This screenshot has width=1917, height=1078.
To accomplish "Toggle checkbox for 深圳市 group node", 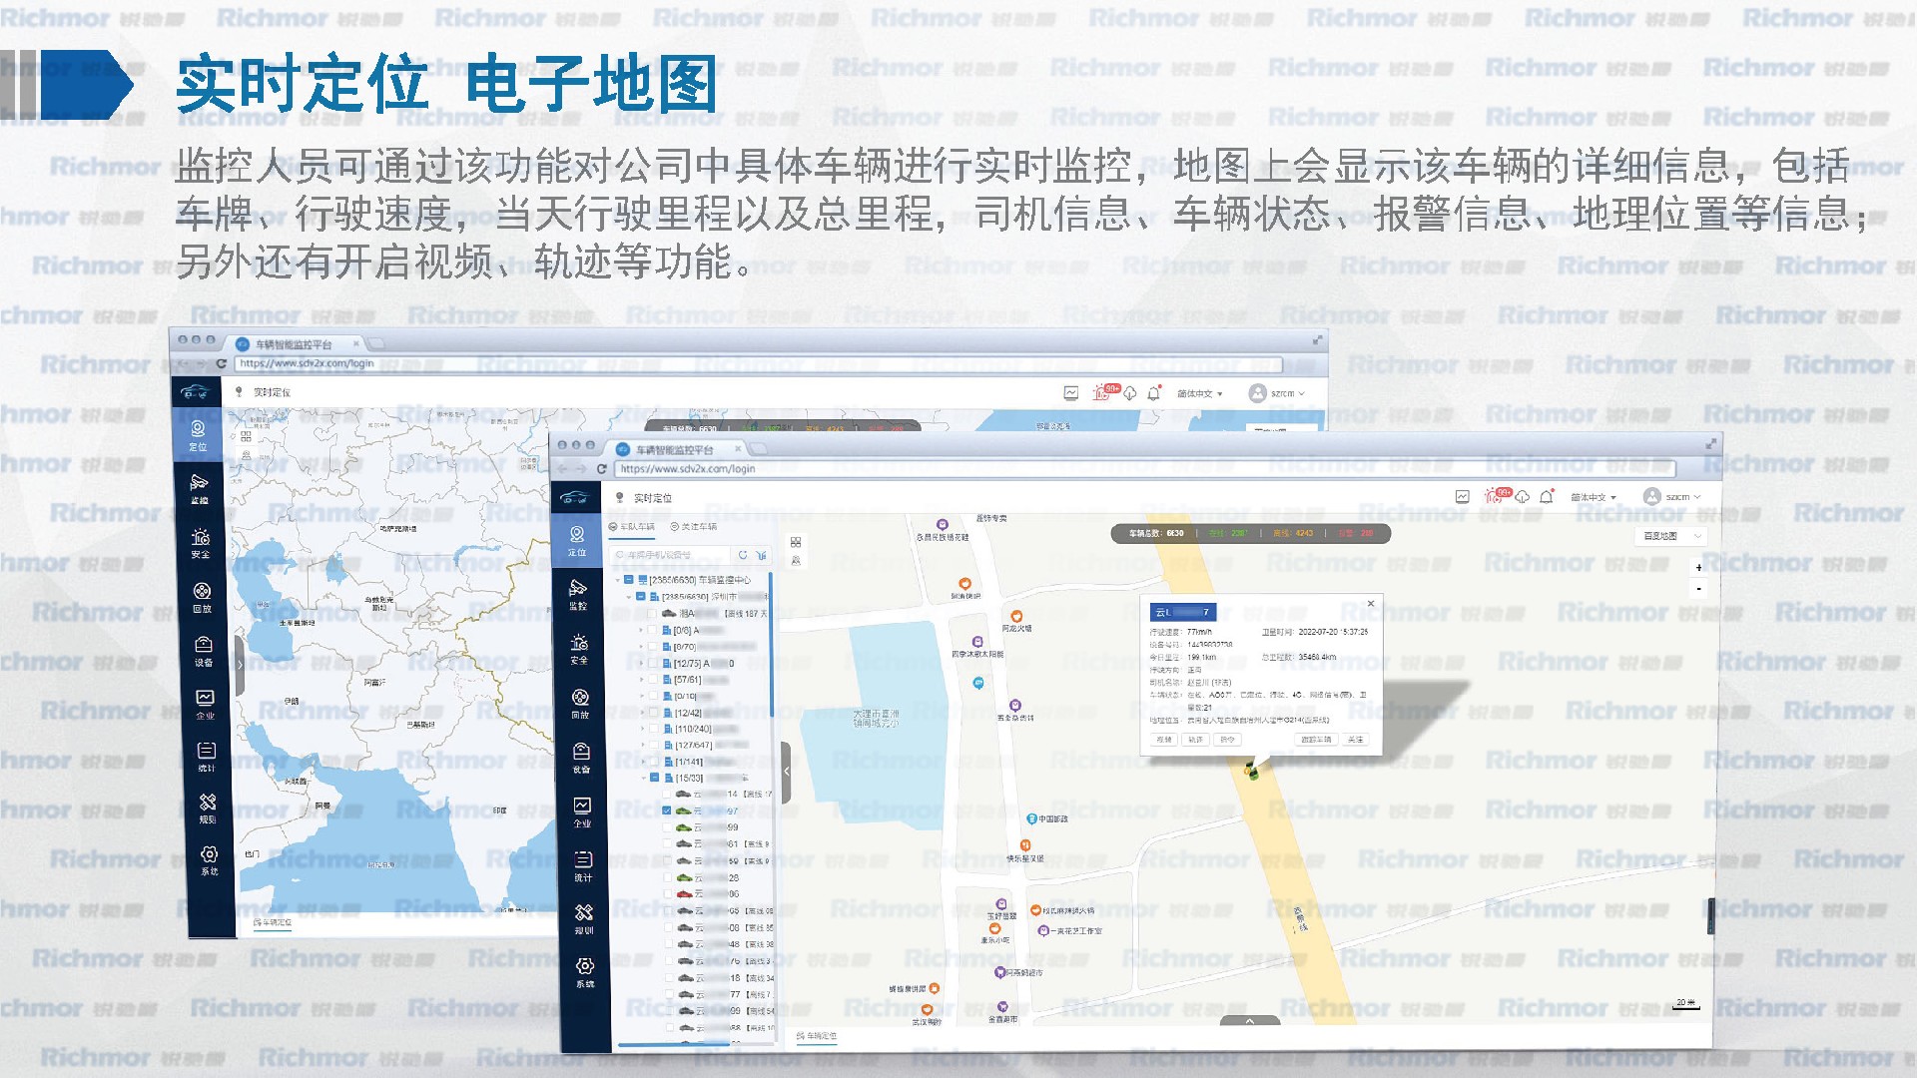I will tap(641, 596).
